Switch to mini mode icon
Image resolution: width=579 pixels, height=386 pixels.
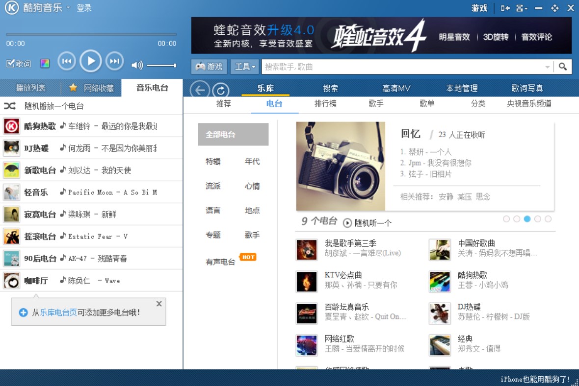505,8
